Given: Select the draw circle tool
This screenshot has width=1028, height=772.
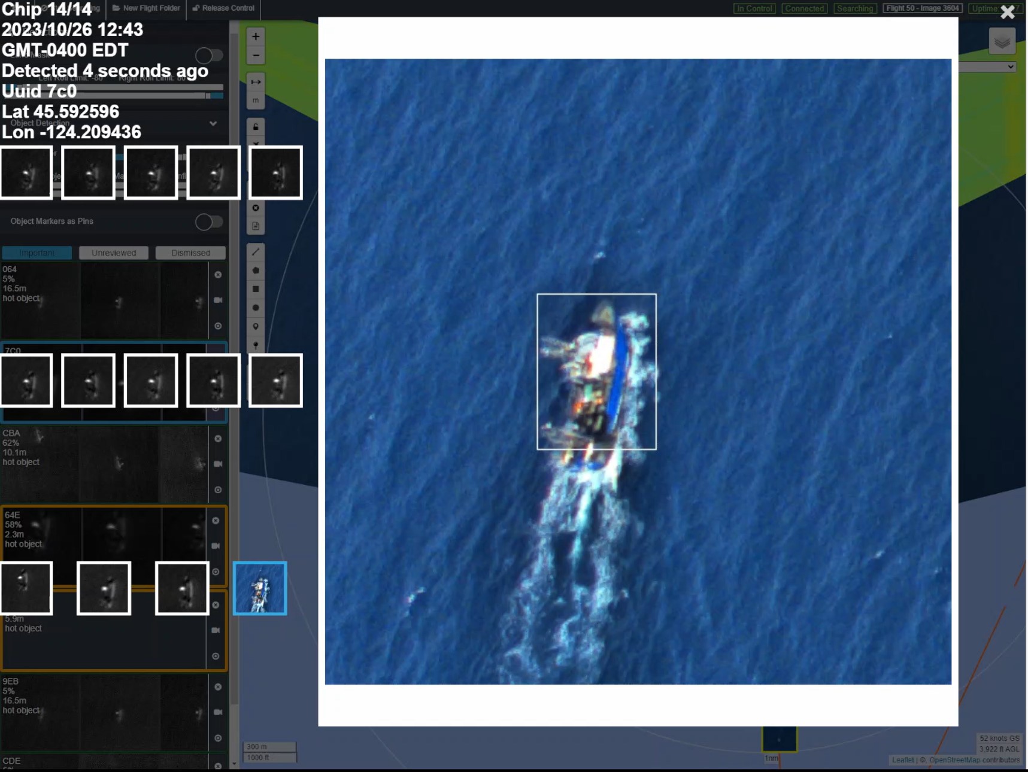Looking at the screenshot, I should click(256, 308).
